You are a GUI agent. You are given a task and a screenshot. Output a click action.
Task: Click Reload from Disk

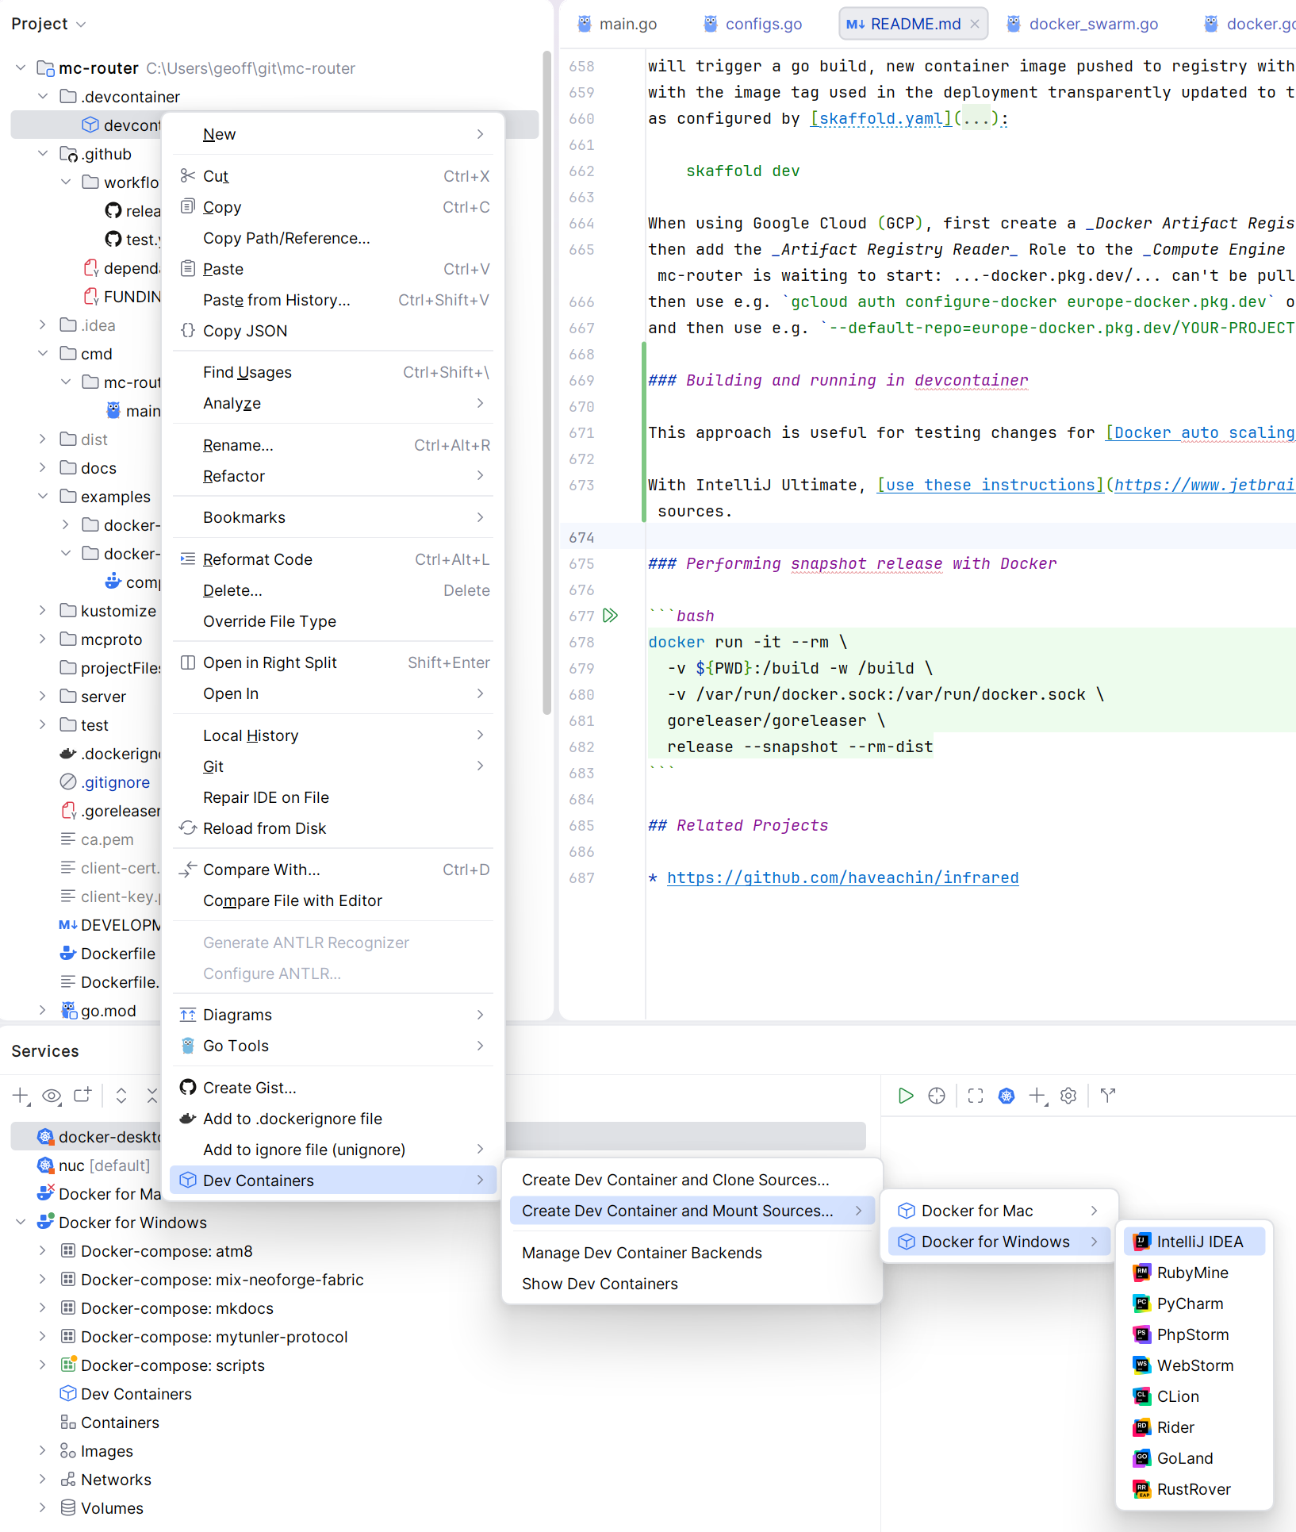[x=334, y=828]
